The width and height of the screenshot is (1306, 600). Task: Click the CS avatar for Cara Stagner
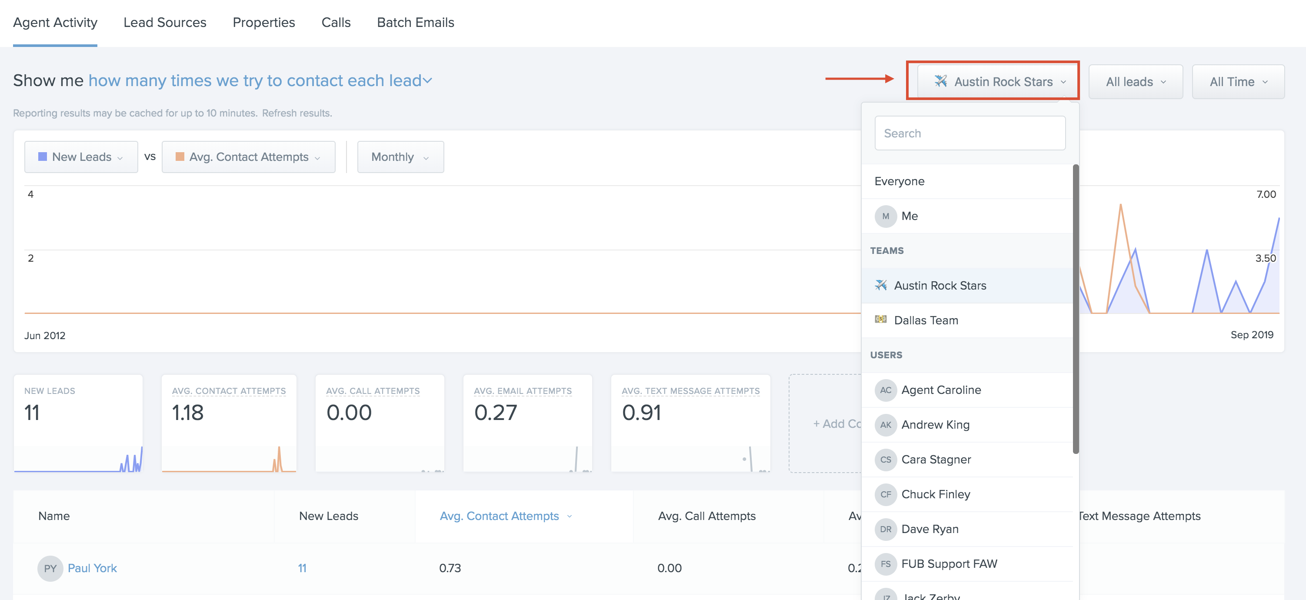(x=885, y=460)
